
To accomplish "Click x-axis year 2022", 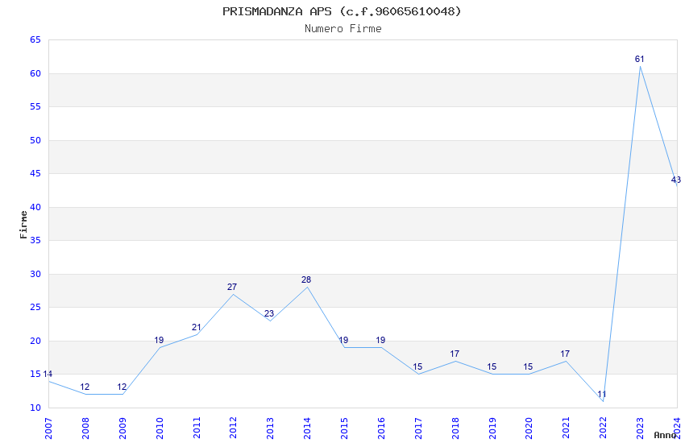I will click(604, 428).
